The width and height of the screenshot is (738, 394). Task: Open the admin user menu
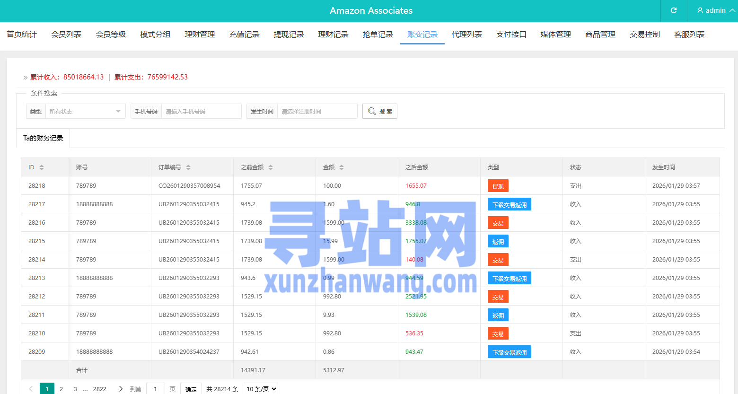tap(715, 10)
